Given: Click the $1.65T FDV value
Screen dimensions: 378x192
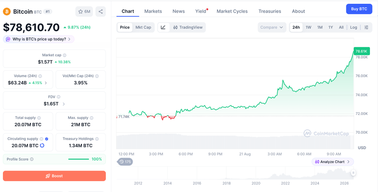Looking at the screenshot, I should [51, 104].
